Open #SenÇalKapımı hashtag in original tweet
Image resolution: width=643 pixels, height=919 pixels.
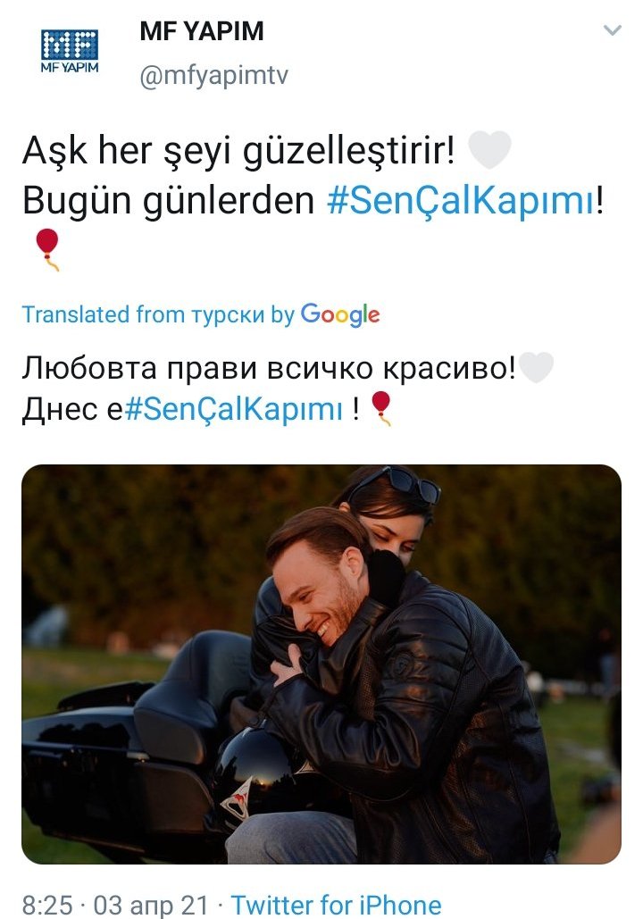(462, 200)
